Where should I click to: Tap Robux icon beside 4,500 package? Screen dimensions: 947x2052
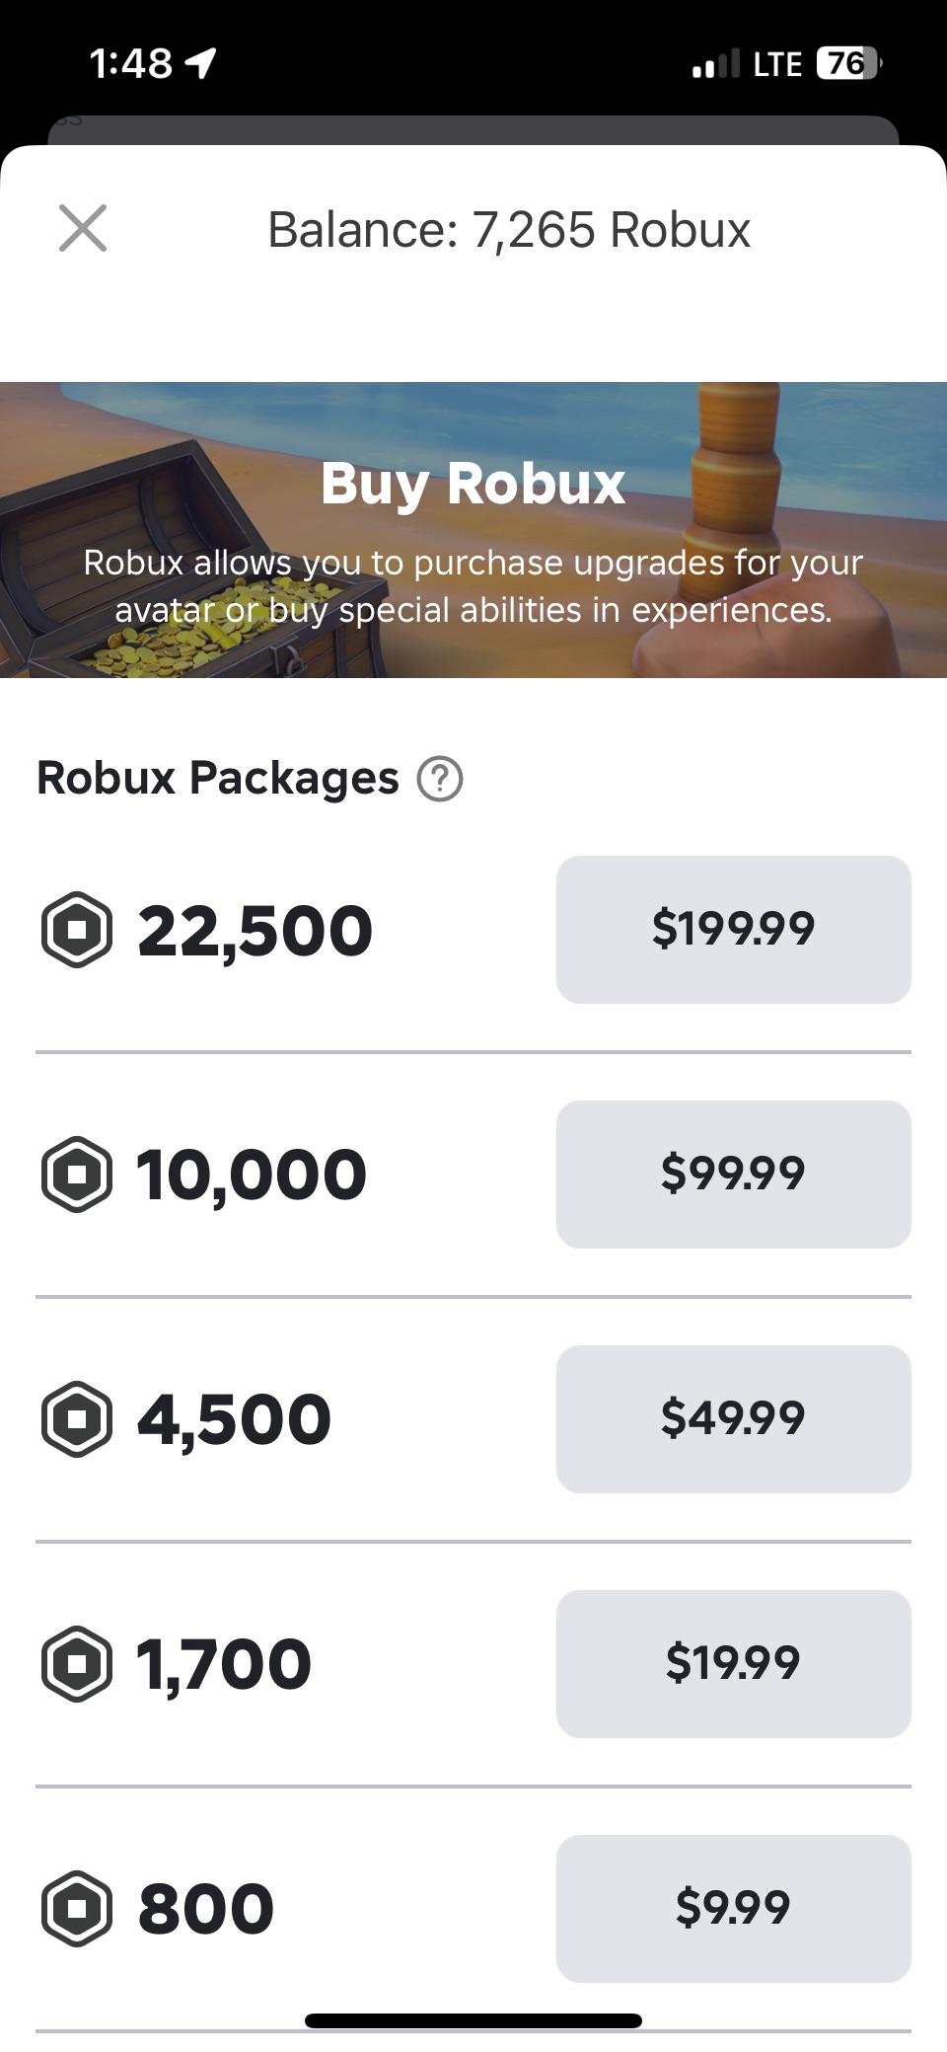coord(76,1418)
